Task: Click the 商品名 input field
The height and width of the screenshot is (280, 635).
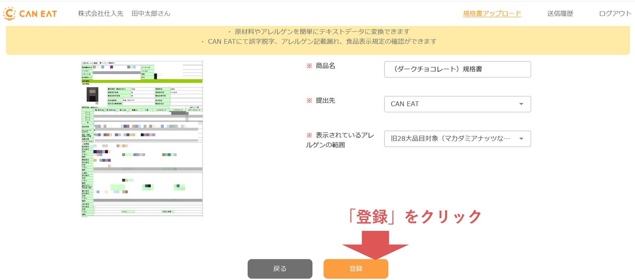Action: point(458,69)
